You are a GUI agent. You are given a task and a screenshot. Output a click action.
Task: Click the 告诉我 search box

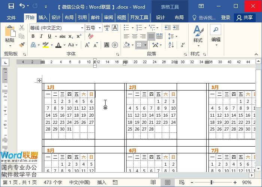(x=204, y=17)
